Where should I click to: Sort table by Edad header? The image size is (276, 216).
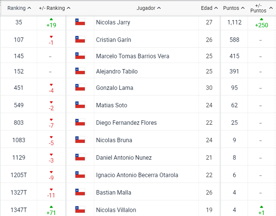[x=209, y=8]
